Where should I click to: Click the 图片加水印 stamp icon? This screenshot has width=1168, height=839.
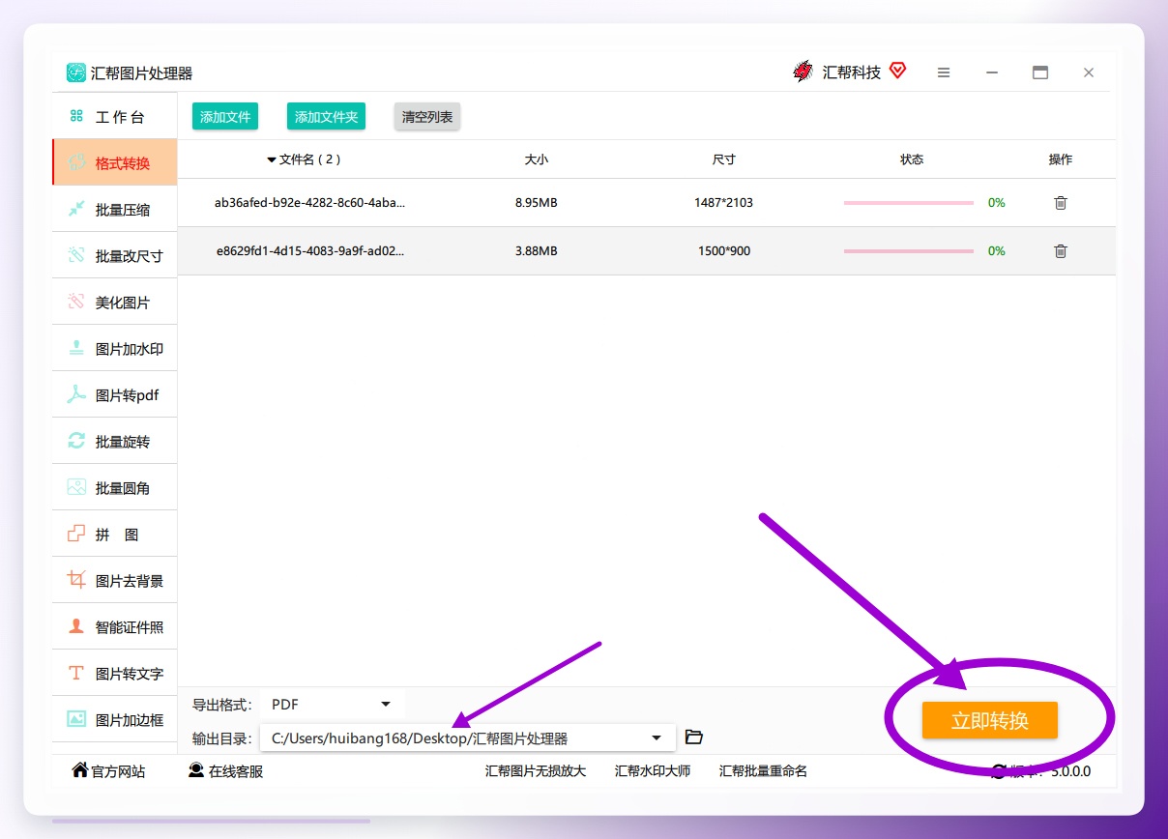76,348
